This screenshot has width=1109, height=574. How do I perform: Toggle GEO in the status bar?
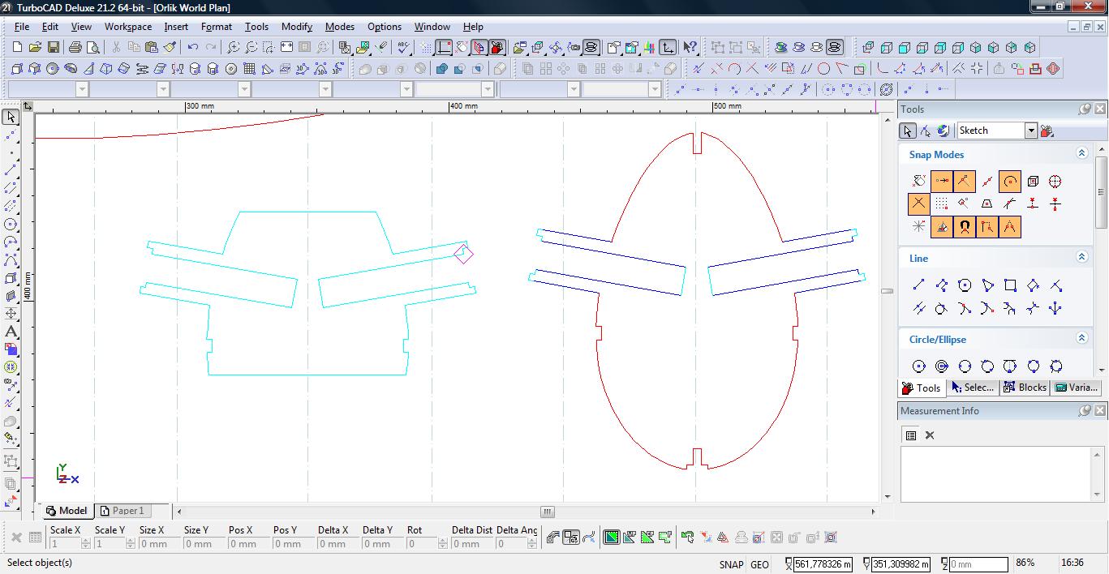tap(759, 564)
